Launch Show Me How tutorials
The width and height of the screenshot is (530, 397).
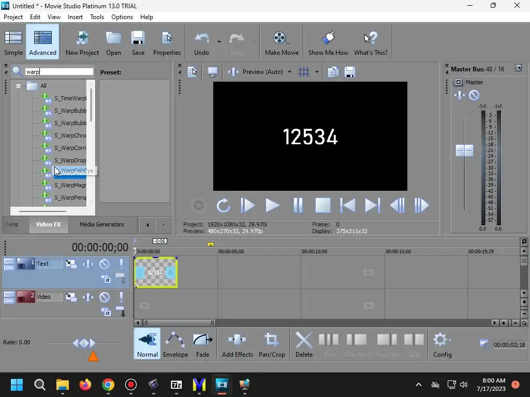pos(328,43)
